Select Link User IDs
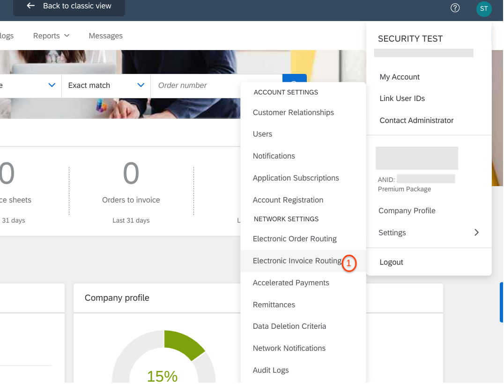This screenshot has height=384, width=504. point(402,98)
